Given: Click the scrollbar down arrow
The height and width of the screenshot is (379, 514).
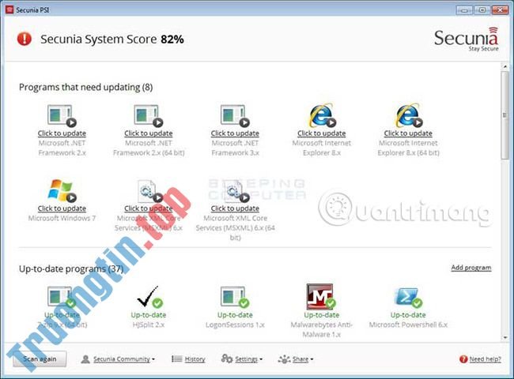Looking at the screenshot, I should tap(505, 337).
